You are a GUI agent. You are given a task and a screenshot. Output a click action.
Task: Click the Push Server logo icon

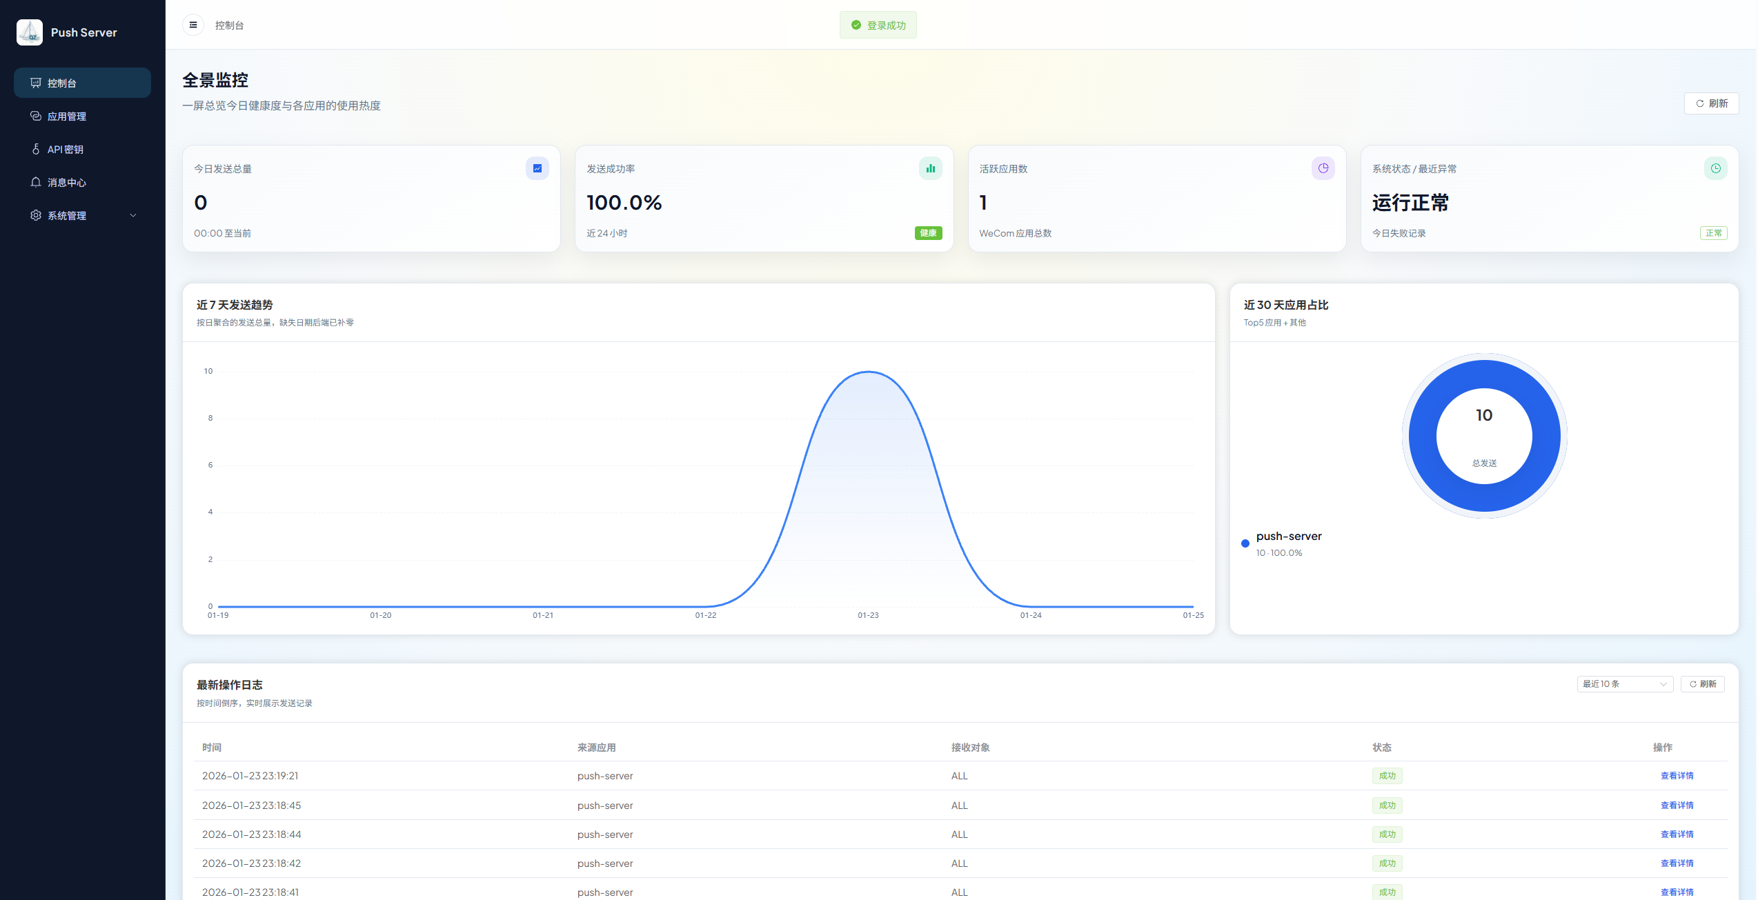(x=30, y=32)
